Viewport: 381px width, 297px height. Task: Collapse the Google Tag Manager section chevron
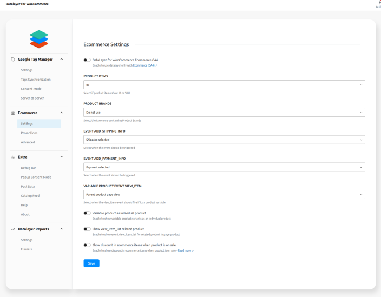click(x=62, y=59)
